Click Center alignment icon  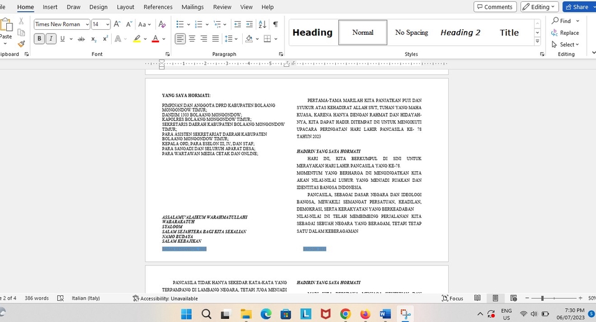point(192,38)
